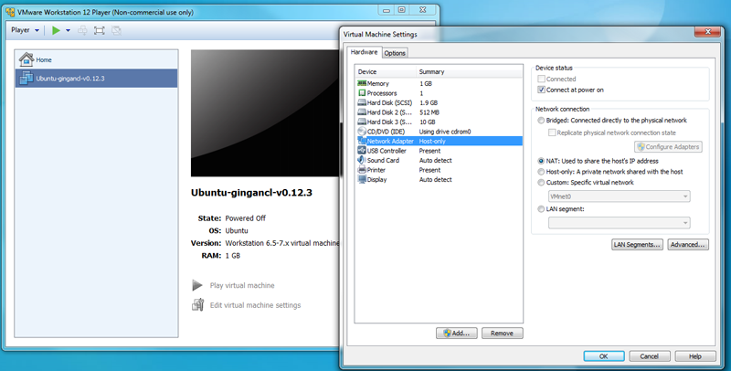731x371 pixels.
Task: Click the Send Ctrl+Alt+Del toolbar icon
Action: (82, 30)
